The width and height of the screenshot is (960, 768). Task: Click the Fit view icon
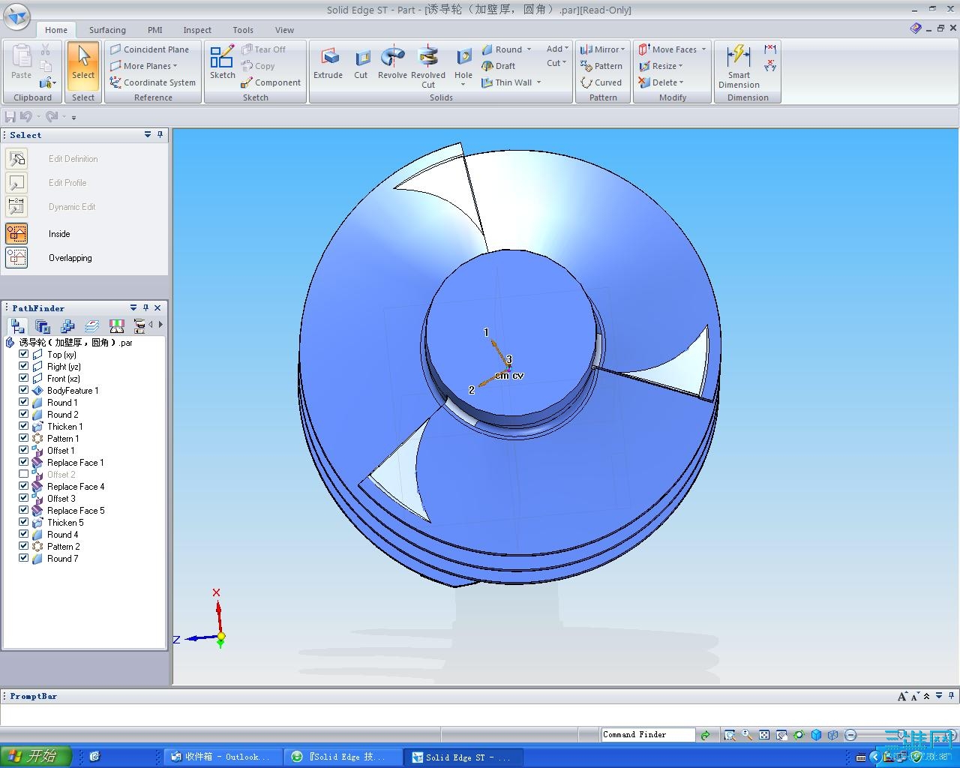point(764,735)
